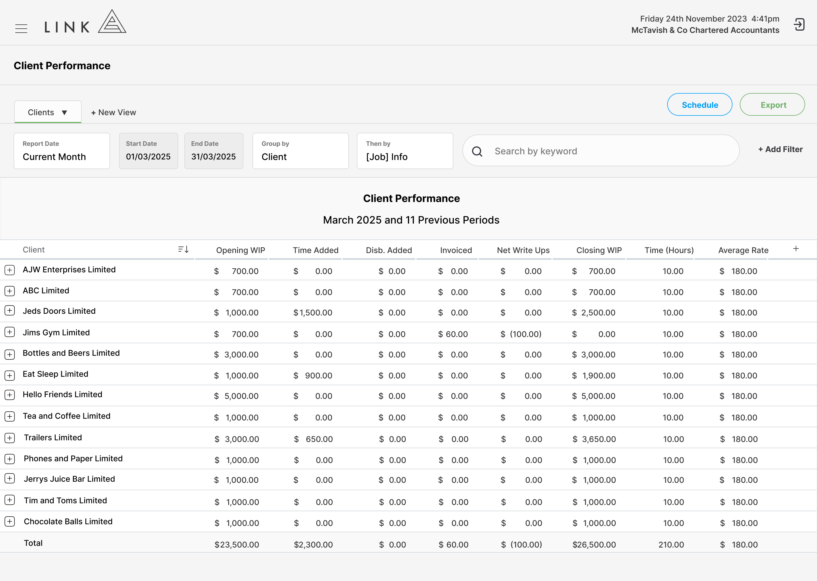The height and width of the screenshot is (581, 817).
Task: Click the Client Performance page heading
Action: pyautogui.click(x=62, y=66)
